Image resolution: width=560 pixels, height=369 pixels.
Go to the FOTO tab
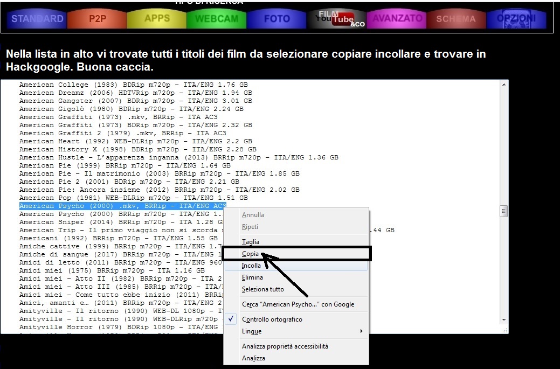[x=276, y=18]
